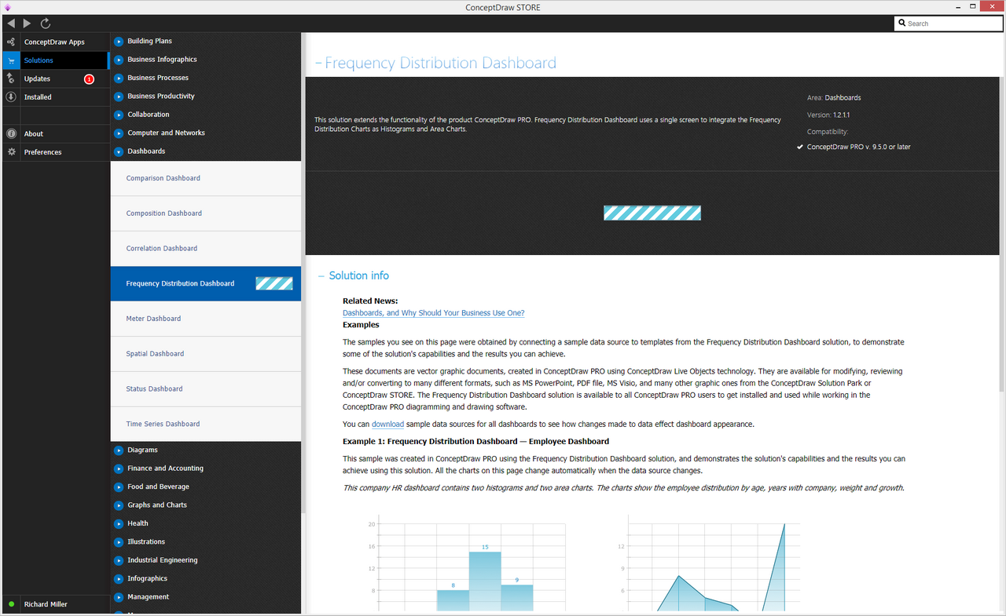Click the 'Version: 1.2.1.1' text
The image size is (1006, 616).
click(x=828, y=115)
